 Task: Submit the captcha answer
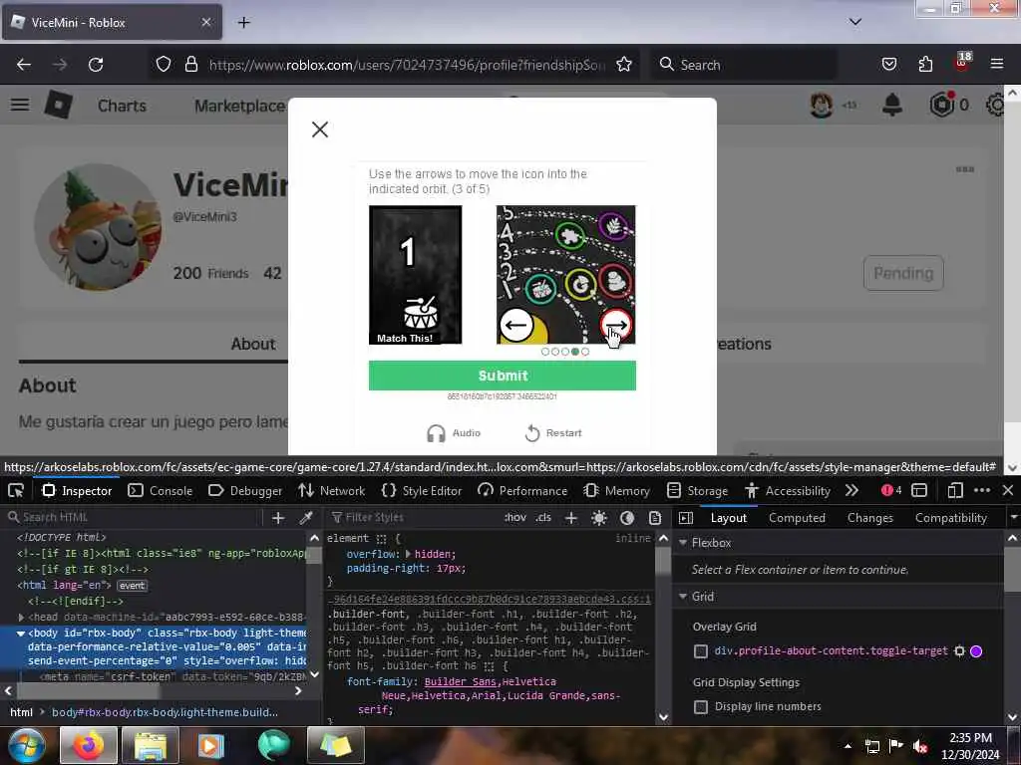pos(503,376)
